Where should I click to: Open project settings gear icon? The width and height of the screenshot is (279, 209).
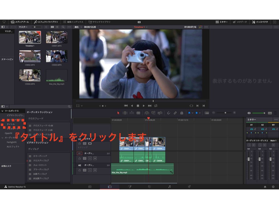273,187
